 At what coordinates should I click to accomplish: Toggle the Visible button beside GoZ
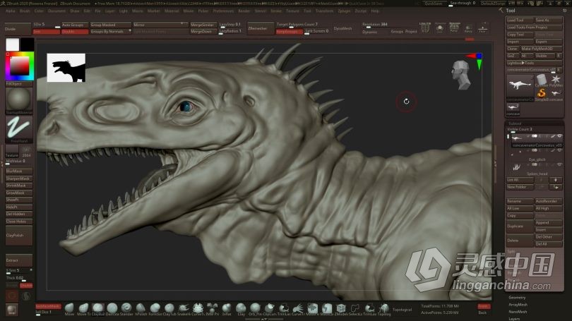544,56
